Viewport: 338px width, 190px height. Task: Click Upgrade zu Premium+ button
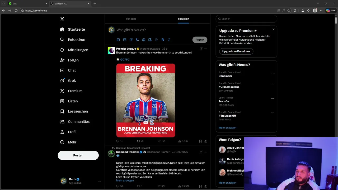point(236,51)
